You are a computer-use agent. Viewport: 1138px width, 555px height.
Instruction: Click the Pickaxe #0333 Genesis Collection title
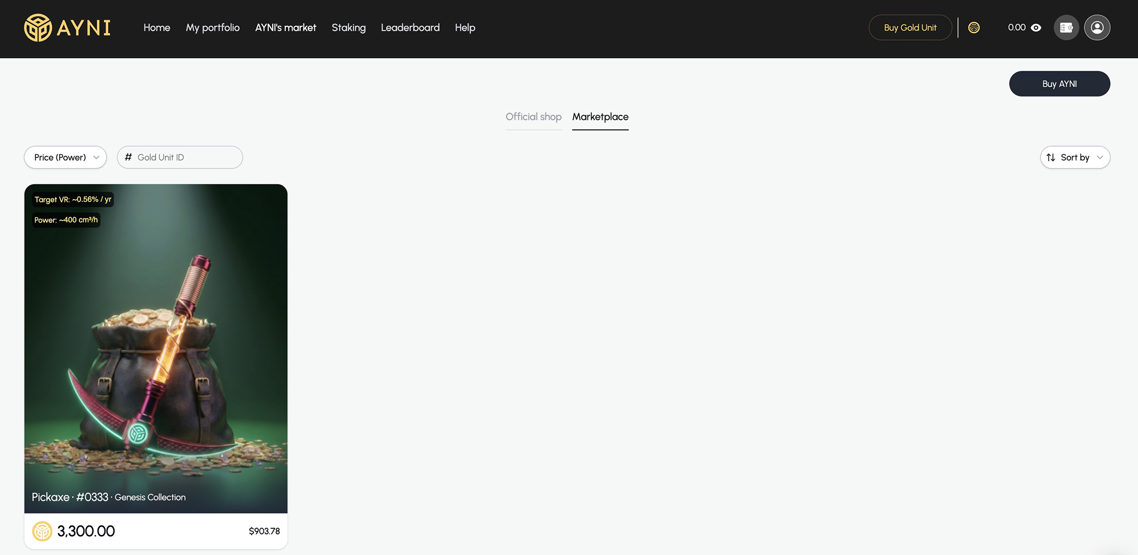click(108, 497)
